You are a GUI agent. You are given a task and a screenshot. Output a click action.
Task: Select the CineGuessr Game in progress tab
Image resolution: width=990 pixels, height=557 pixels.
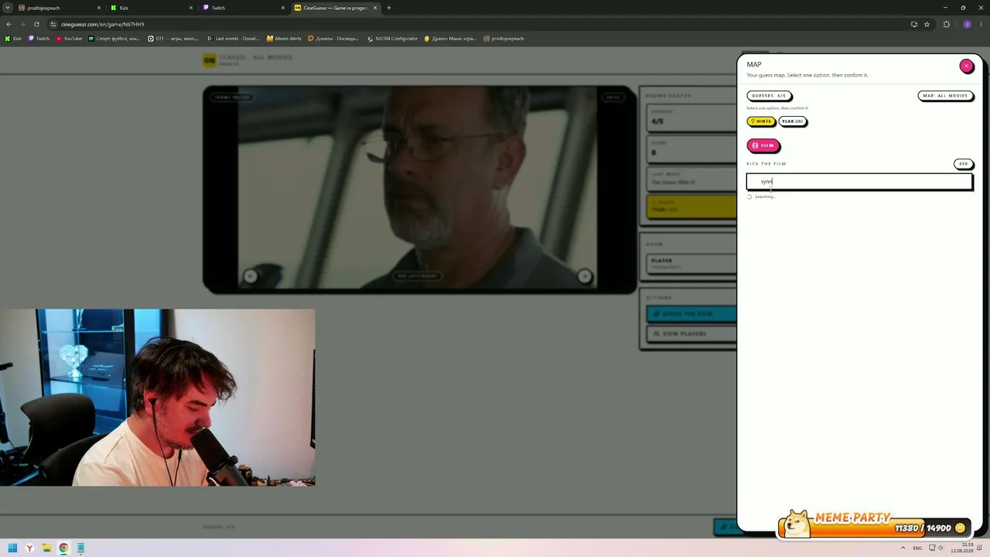click(x=335, y=8)
